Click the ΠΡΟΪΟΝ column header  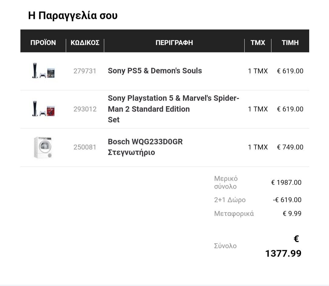coord(43,43)
